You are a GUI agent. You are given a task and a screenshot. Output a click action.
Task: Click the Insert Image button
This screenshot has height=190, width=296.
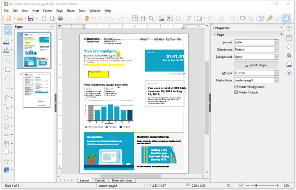[256, 65]
